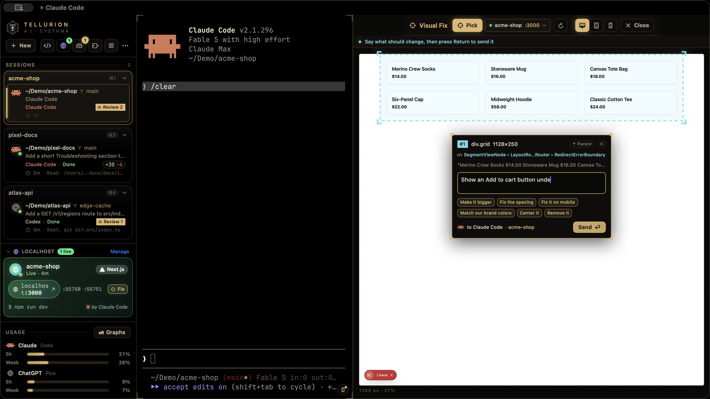This screenshot has width=710, height=399.
Task: Switch preview to mobile phone viewport
Action: coord(611,25)
